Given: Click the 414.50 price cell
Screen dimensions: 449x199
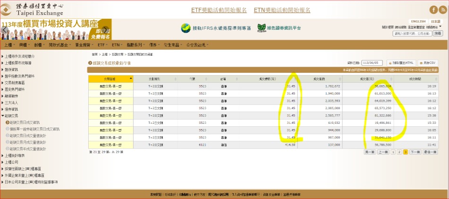Looking at the screenshot, I should pyautogui.click(x=267, y=145).
